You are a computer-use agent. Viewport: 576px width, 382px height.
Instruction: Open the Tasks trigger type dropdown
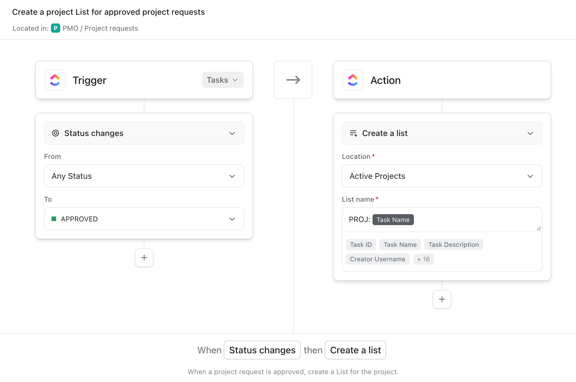(222, 80)
